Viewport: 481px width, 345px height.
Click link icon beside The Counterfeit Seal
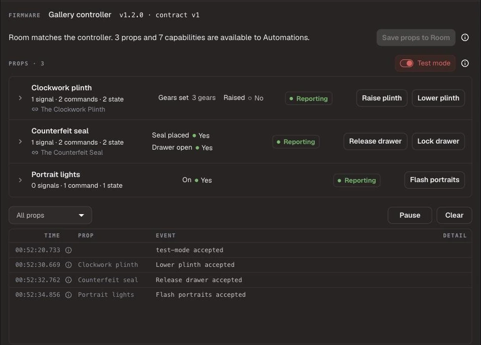pyautogui.click(x=35, y=153)
